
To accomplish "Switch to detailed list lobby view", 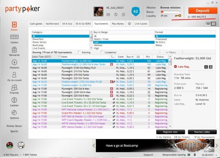I will click(214, 24).
